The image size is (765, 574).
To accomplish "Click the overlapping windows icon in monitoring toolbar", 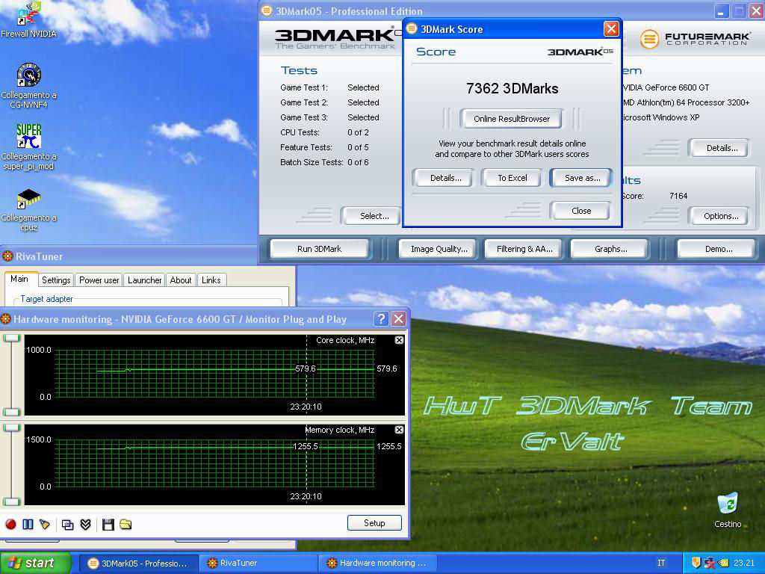I will coord(68,524).
